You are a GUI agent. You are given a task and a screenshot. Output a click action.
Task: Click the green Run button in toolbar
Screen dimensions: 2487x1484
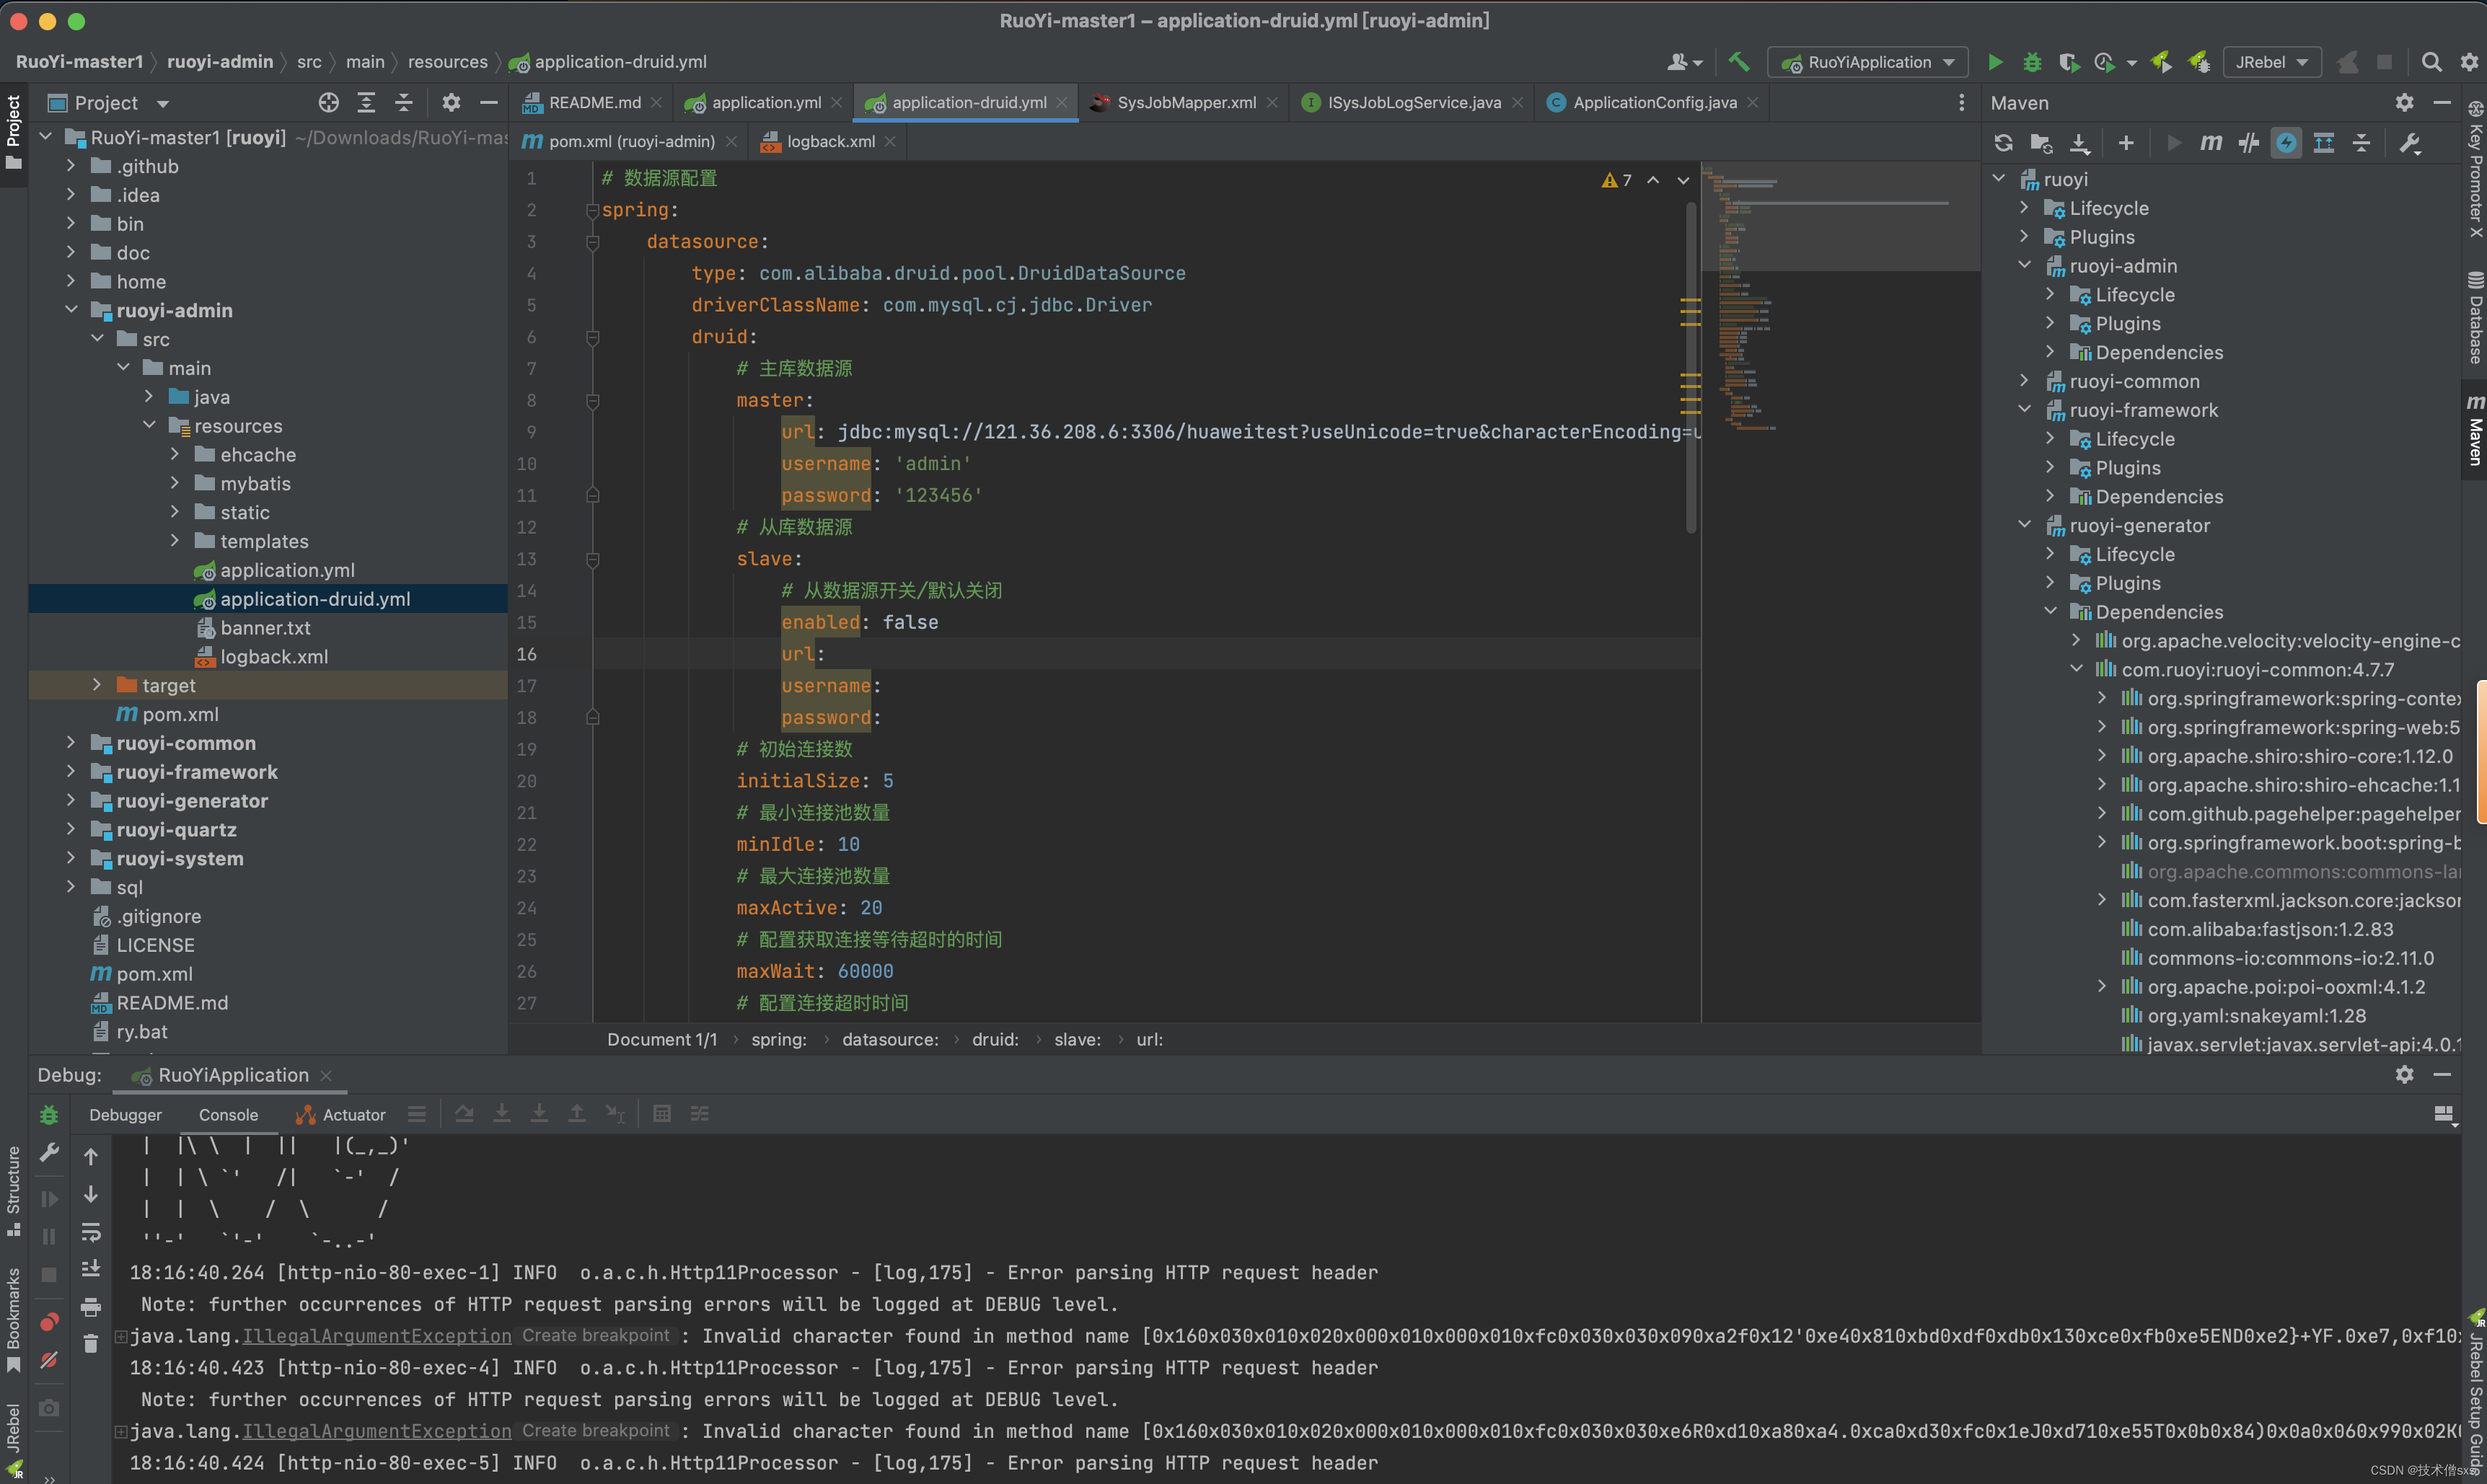pos(1994,62)
